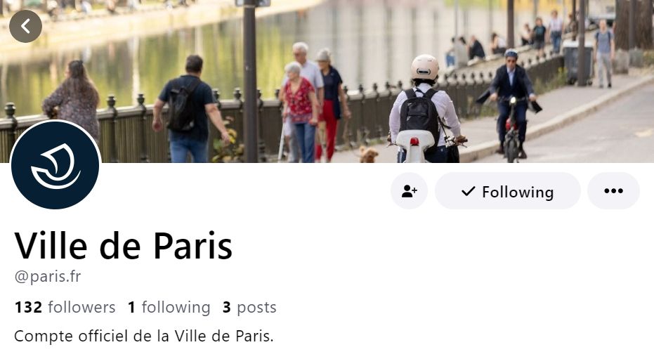Open the 1 following list
The width and height of the screenshot is (654, 359).
169,307
